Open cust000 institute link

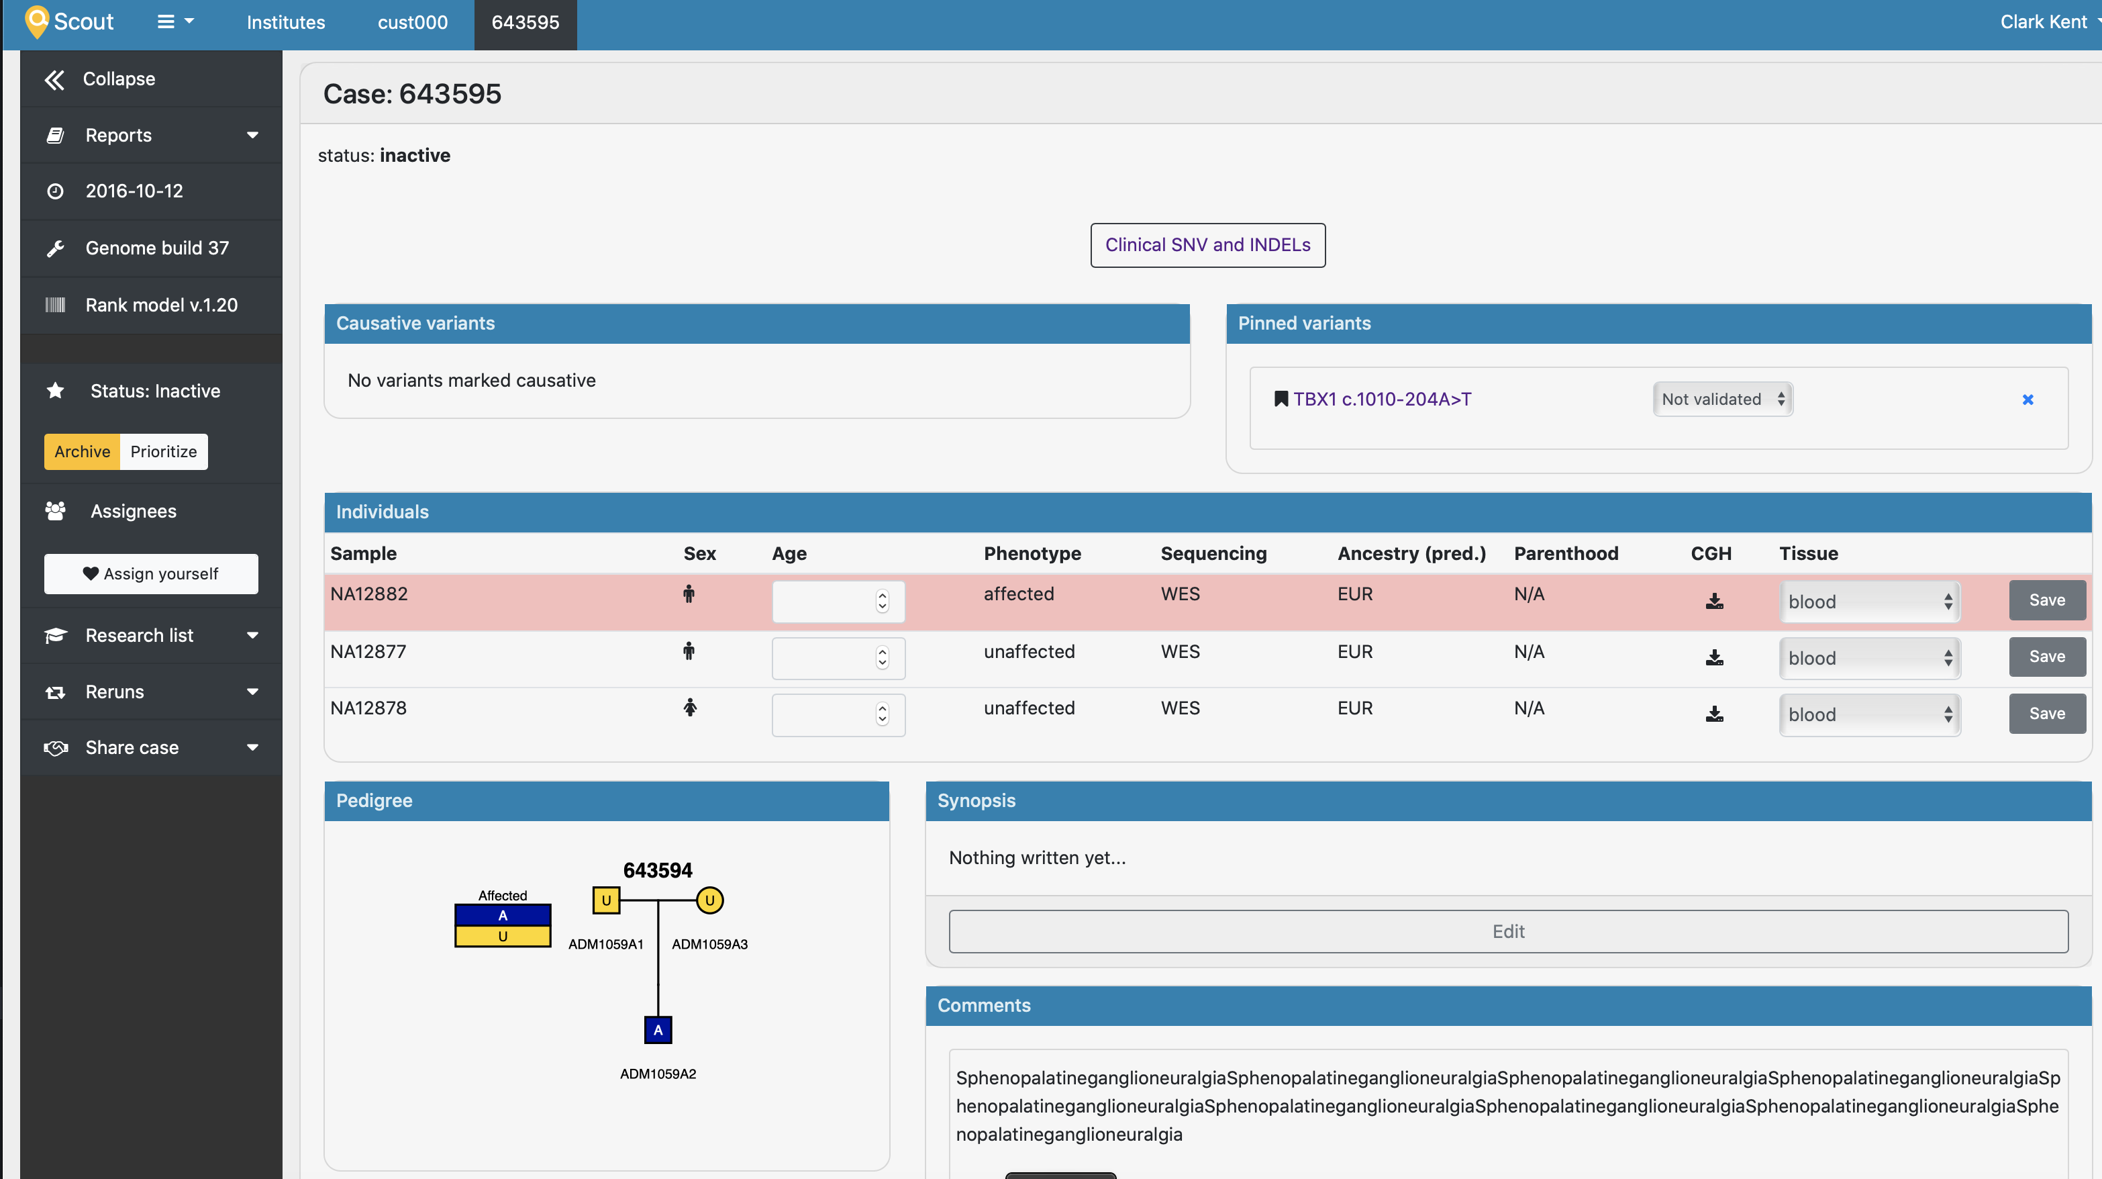(x=412, y=22)
